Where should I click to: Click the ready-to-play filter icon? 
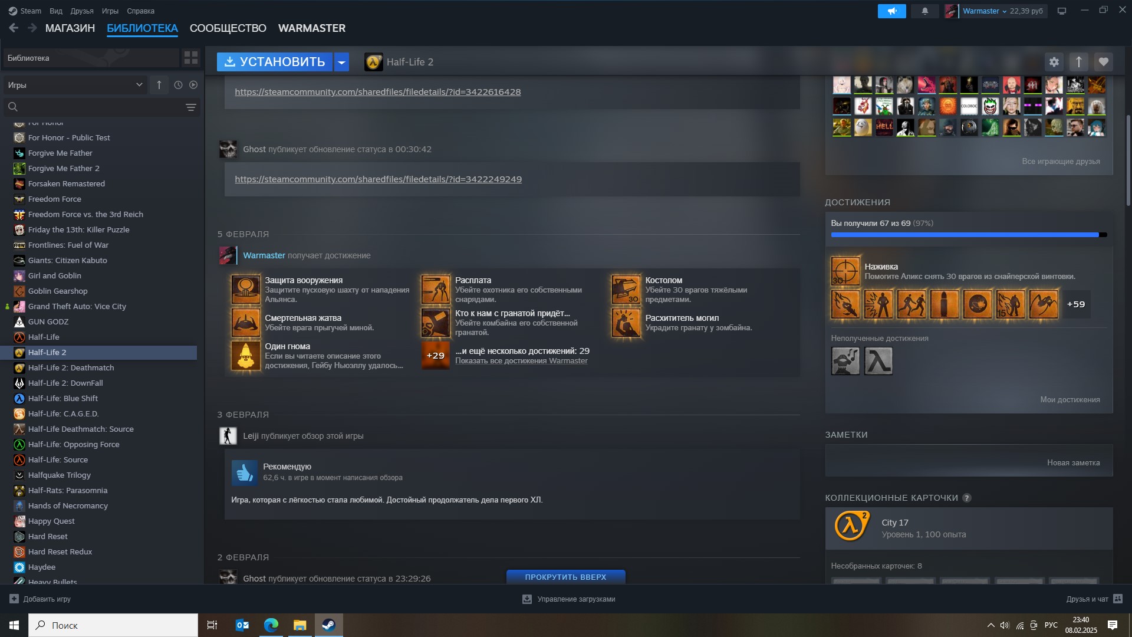[193, 85]
